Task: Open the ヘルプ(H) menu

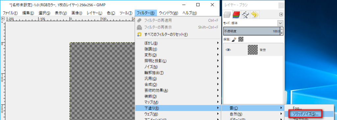Action: [190, 13]
